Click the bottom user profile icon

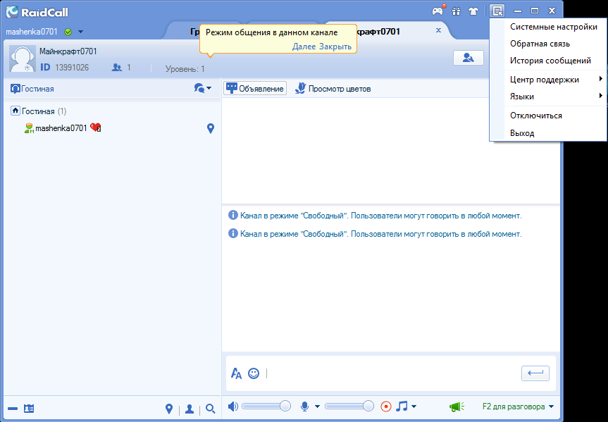(190, 409)
